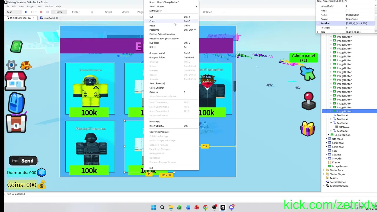The height and width of the screenshot is (212, 377).
Task: Expand the LockerButton tree node
Action: tap(329, 135)
